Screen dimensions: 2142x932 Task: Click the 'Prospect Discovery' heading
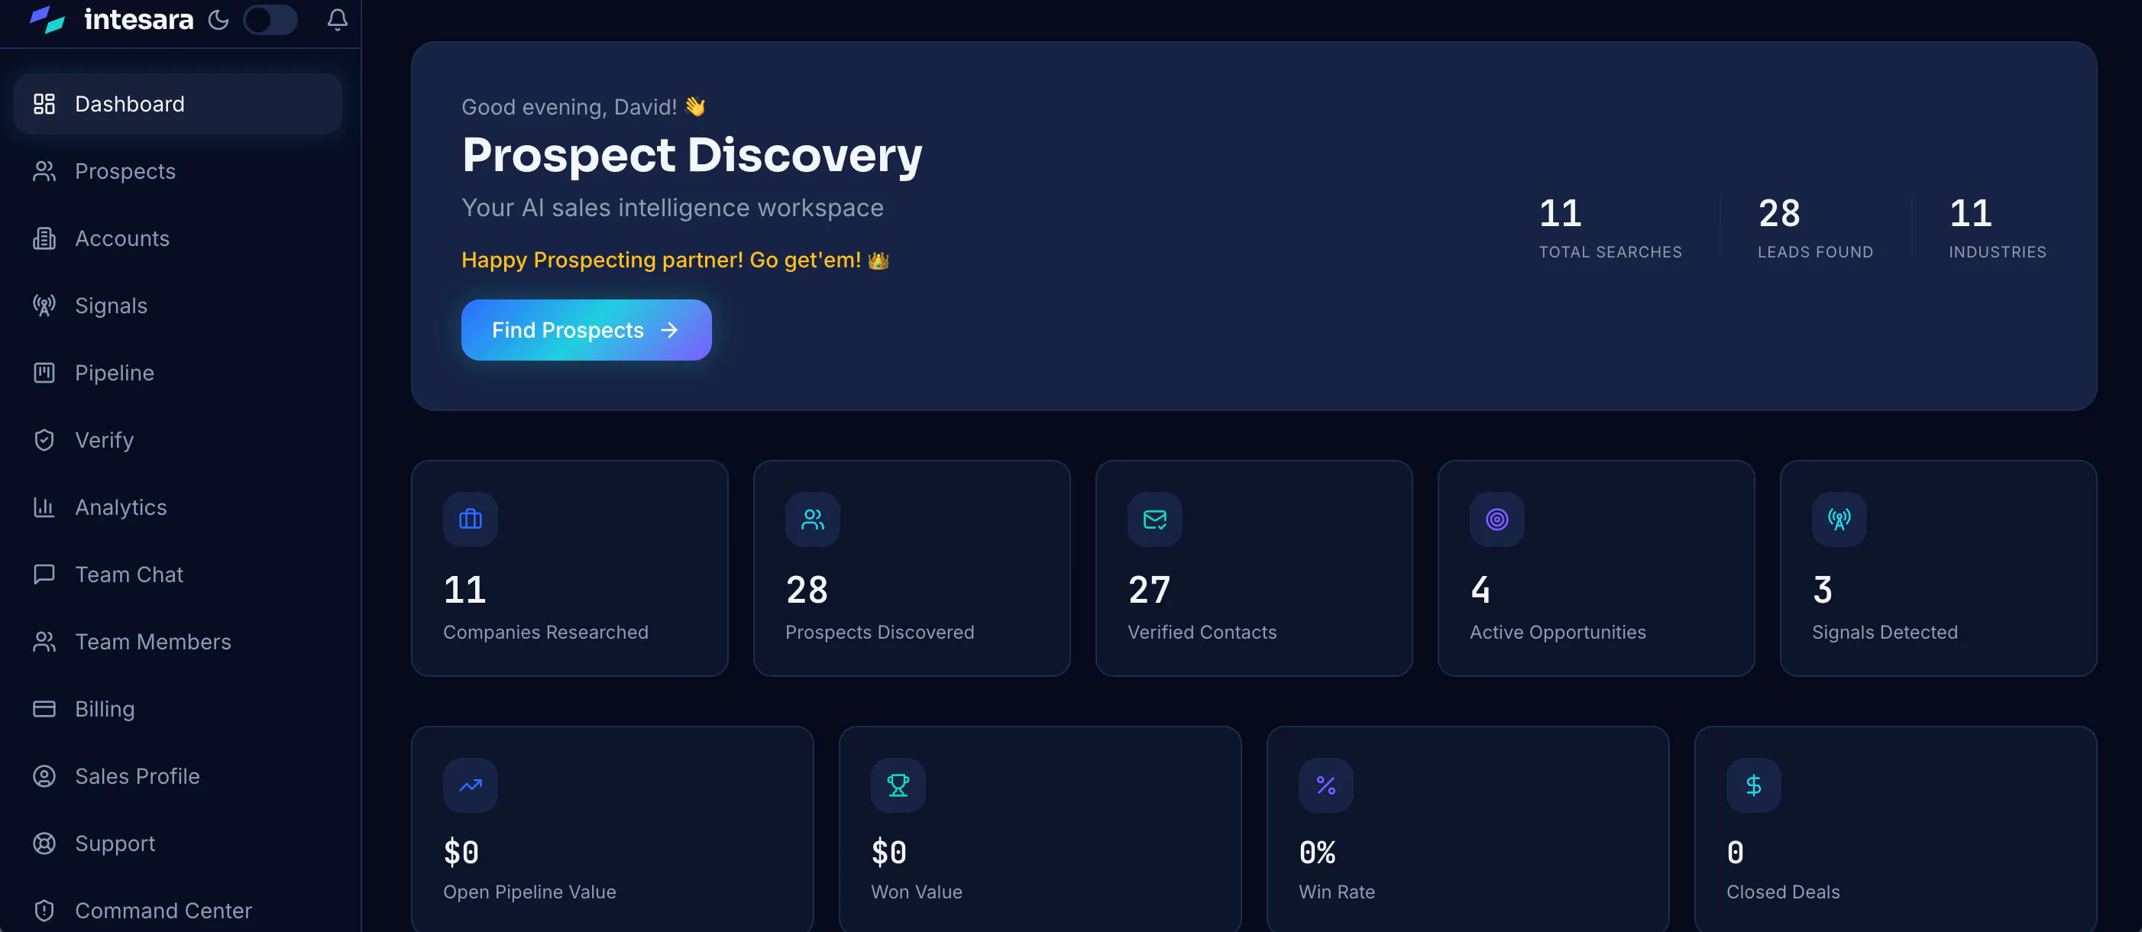click(x=692, y=156)
